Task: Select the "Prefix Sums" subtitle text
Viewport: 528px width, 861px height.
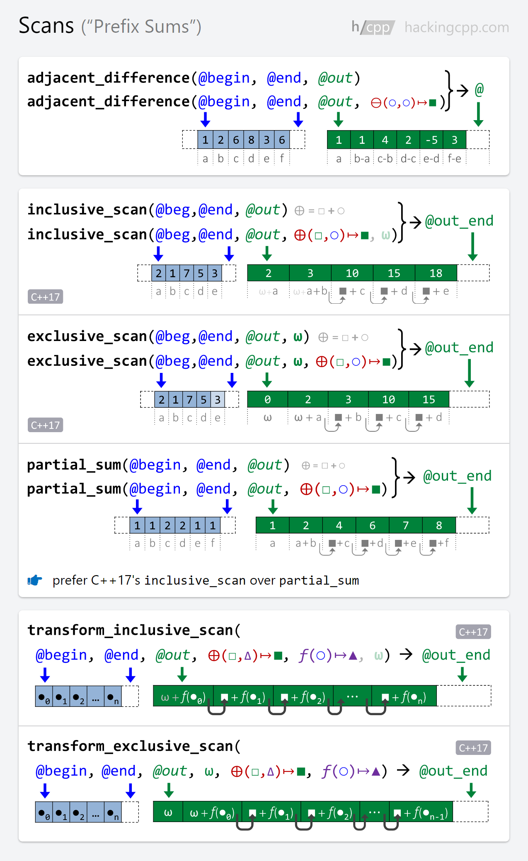Action: click(141, 27)
